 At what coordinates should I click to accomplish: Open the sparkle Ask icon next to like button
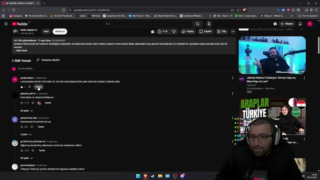point(152,32)
